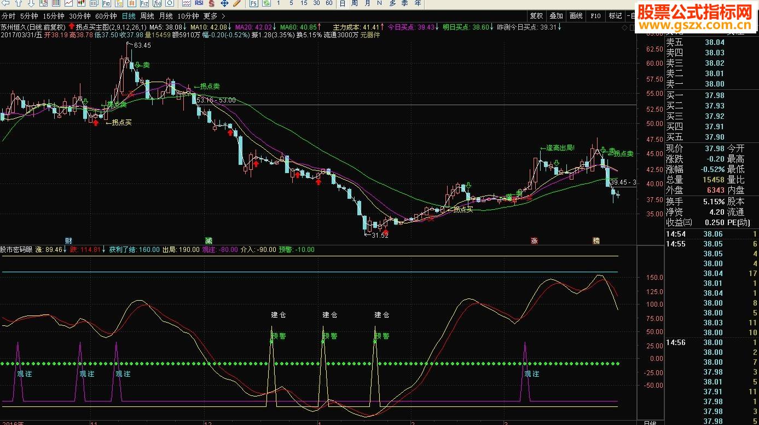Switch to the 30分钟 tab
759x425 pixels.
point(79,16)
